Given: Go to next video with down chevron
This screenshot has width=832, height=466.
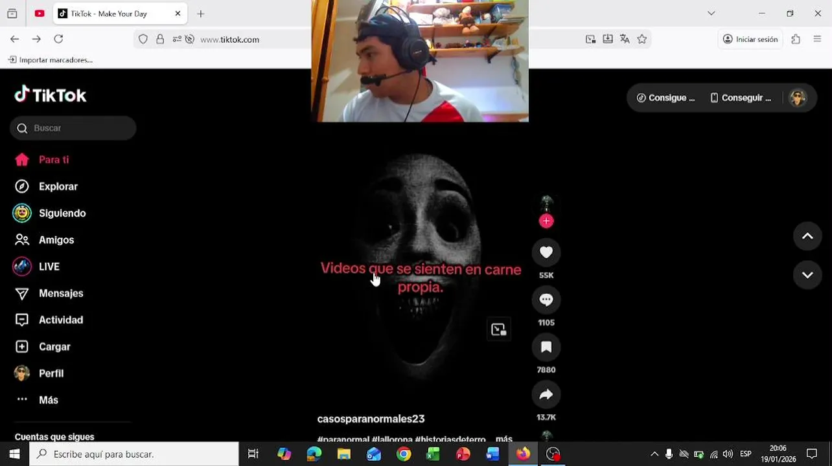Looking at the screenshot, I should (x=807, y=275).
